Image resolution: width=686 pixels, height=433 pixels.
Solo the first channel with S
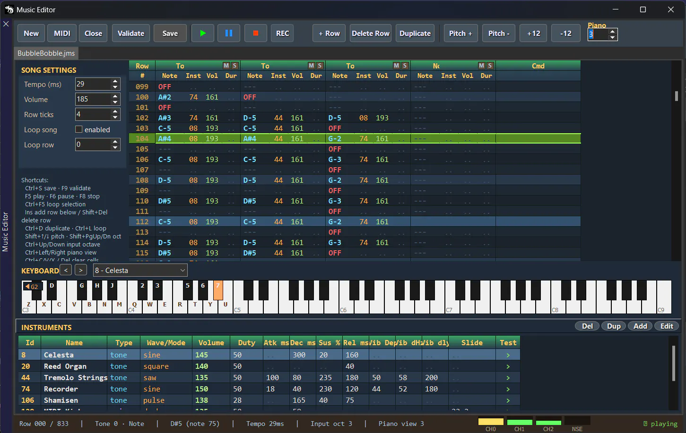pos(234,66)
